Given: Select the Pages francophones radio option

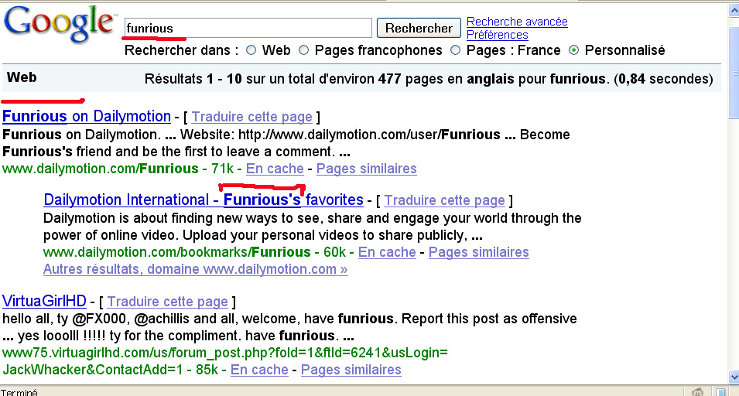Looking at the screenshot, I should (x=303, y=50).
